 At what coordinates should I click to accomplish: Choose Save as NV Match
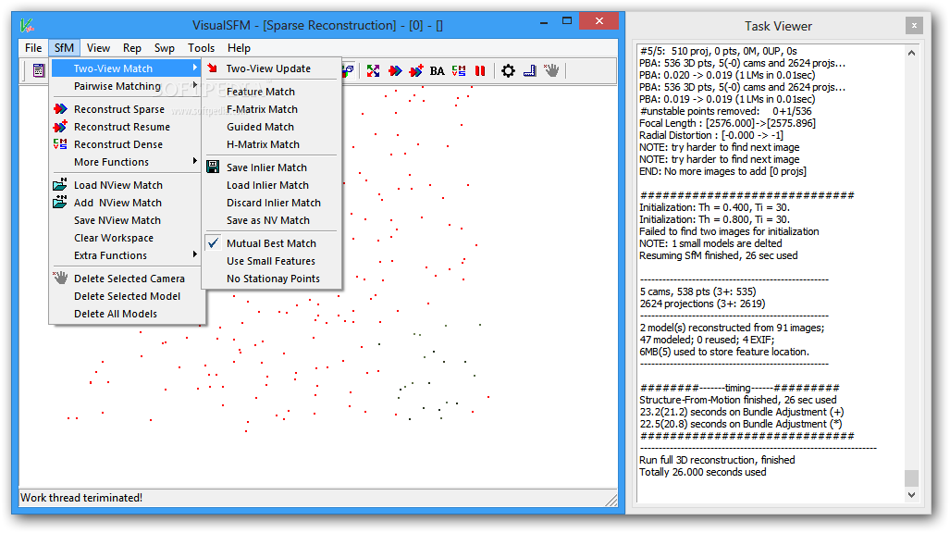click(267, 220)
